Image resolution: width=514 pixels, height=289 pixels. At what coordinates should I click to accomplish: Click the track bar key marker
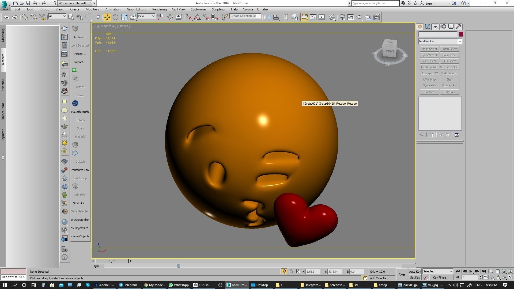(x=179, y=266)
